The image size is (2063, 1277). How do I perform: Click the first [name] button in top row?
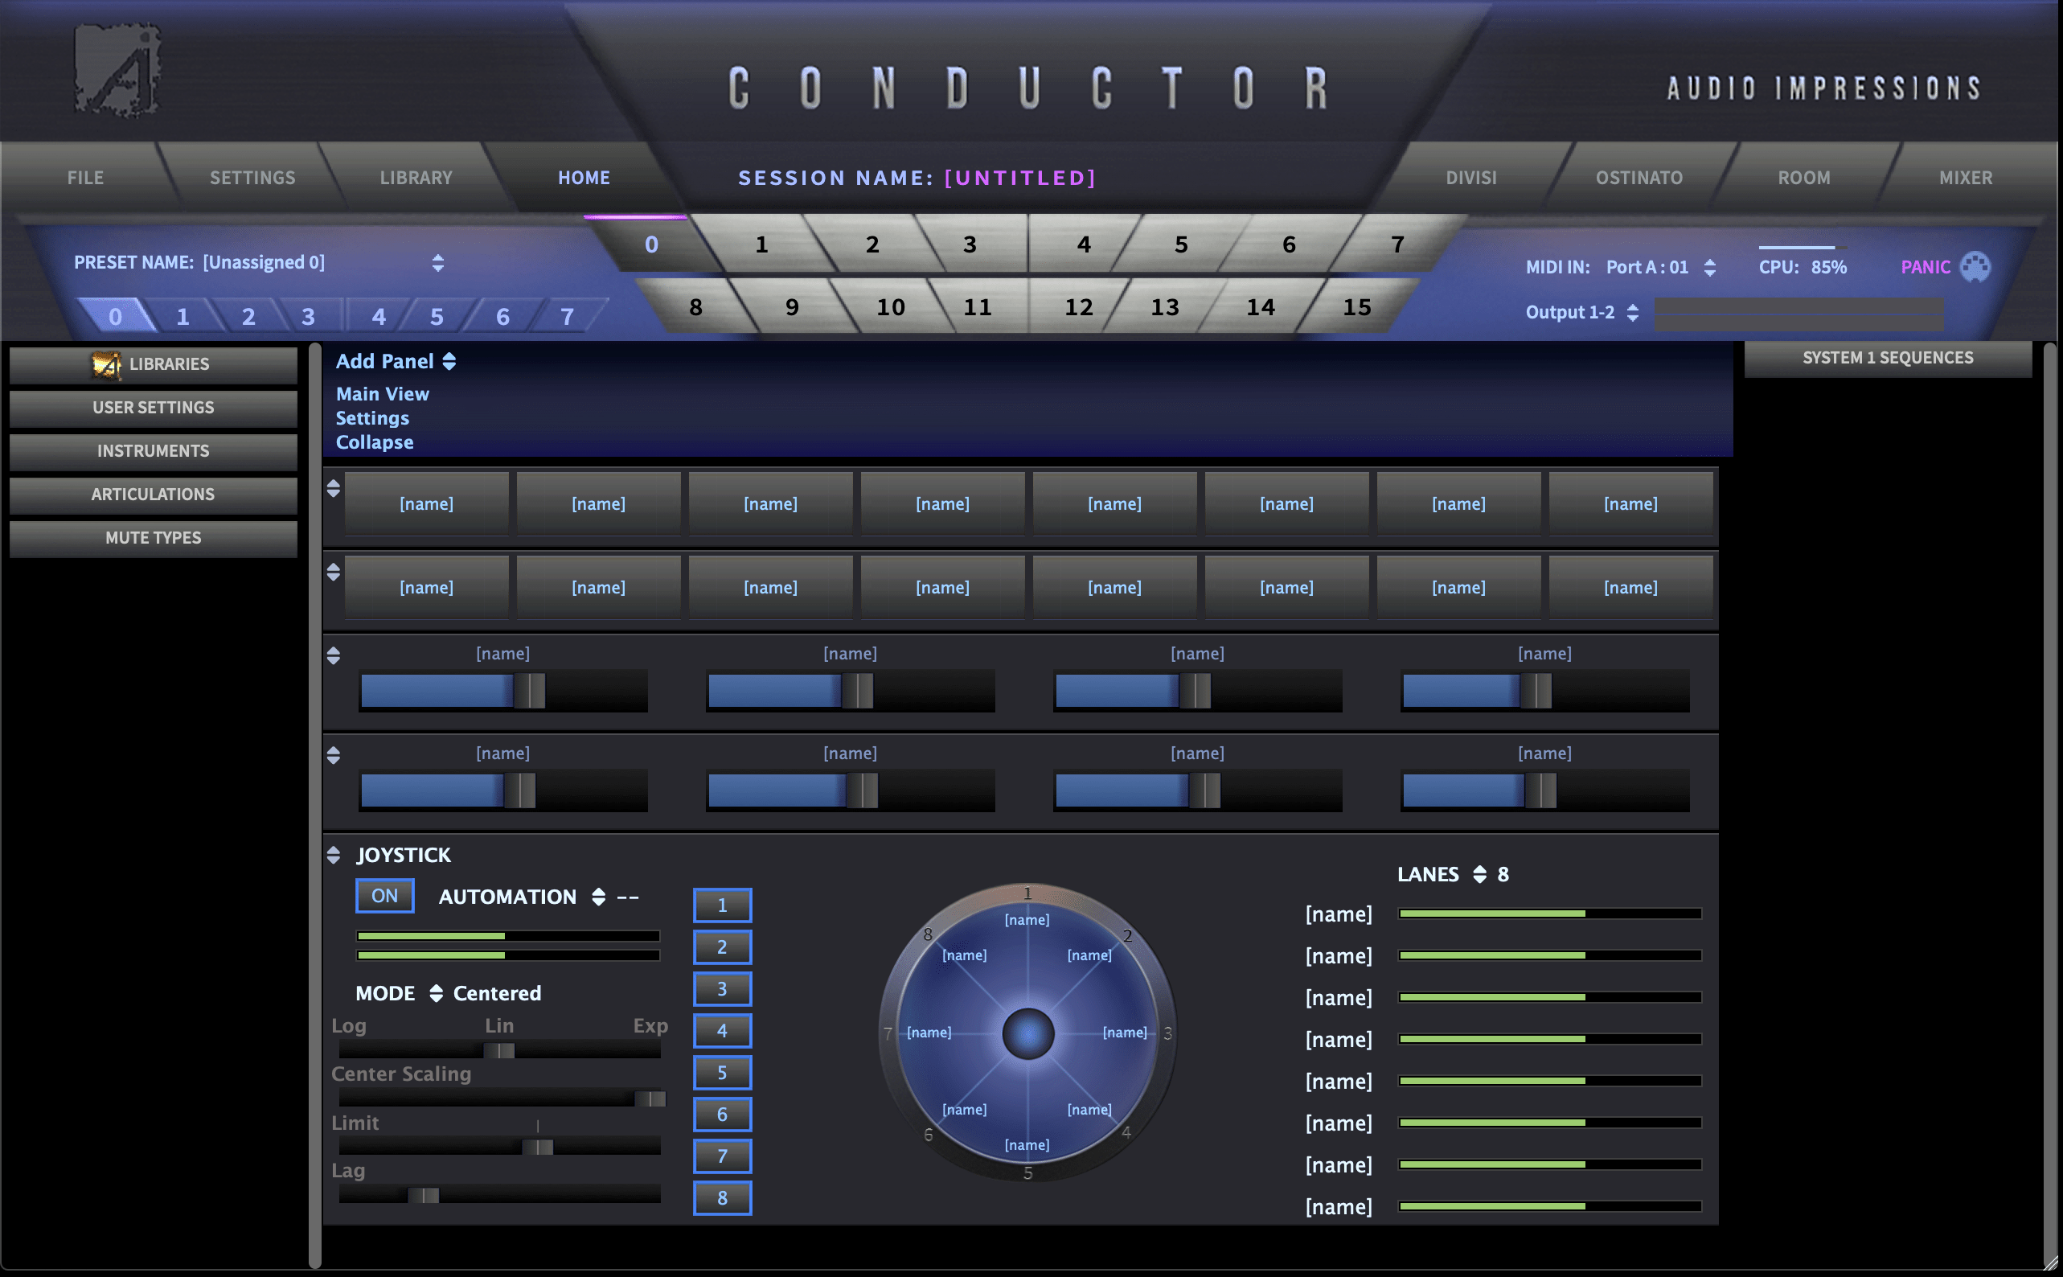pyautogui.click(x=426, y=504)
